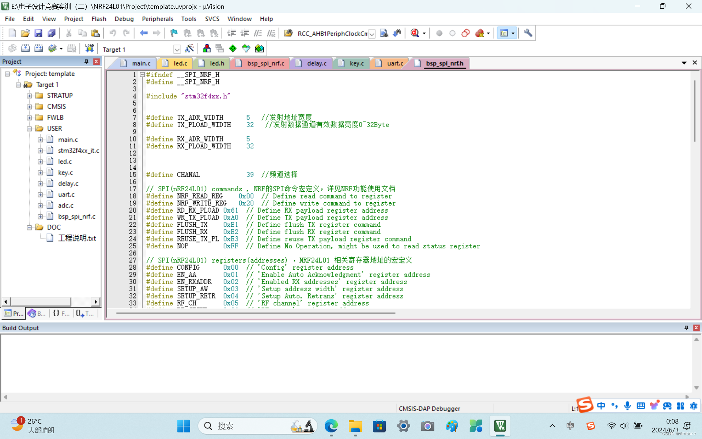Select delay.c in project tree
Viewport: 702px width, 439px height.
pos(68,184)
